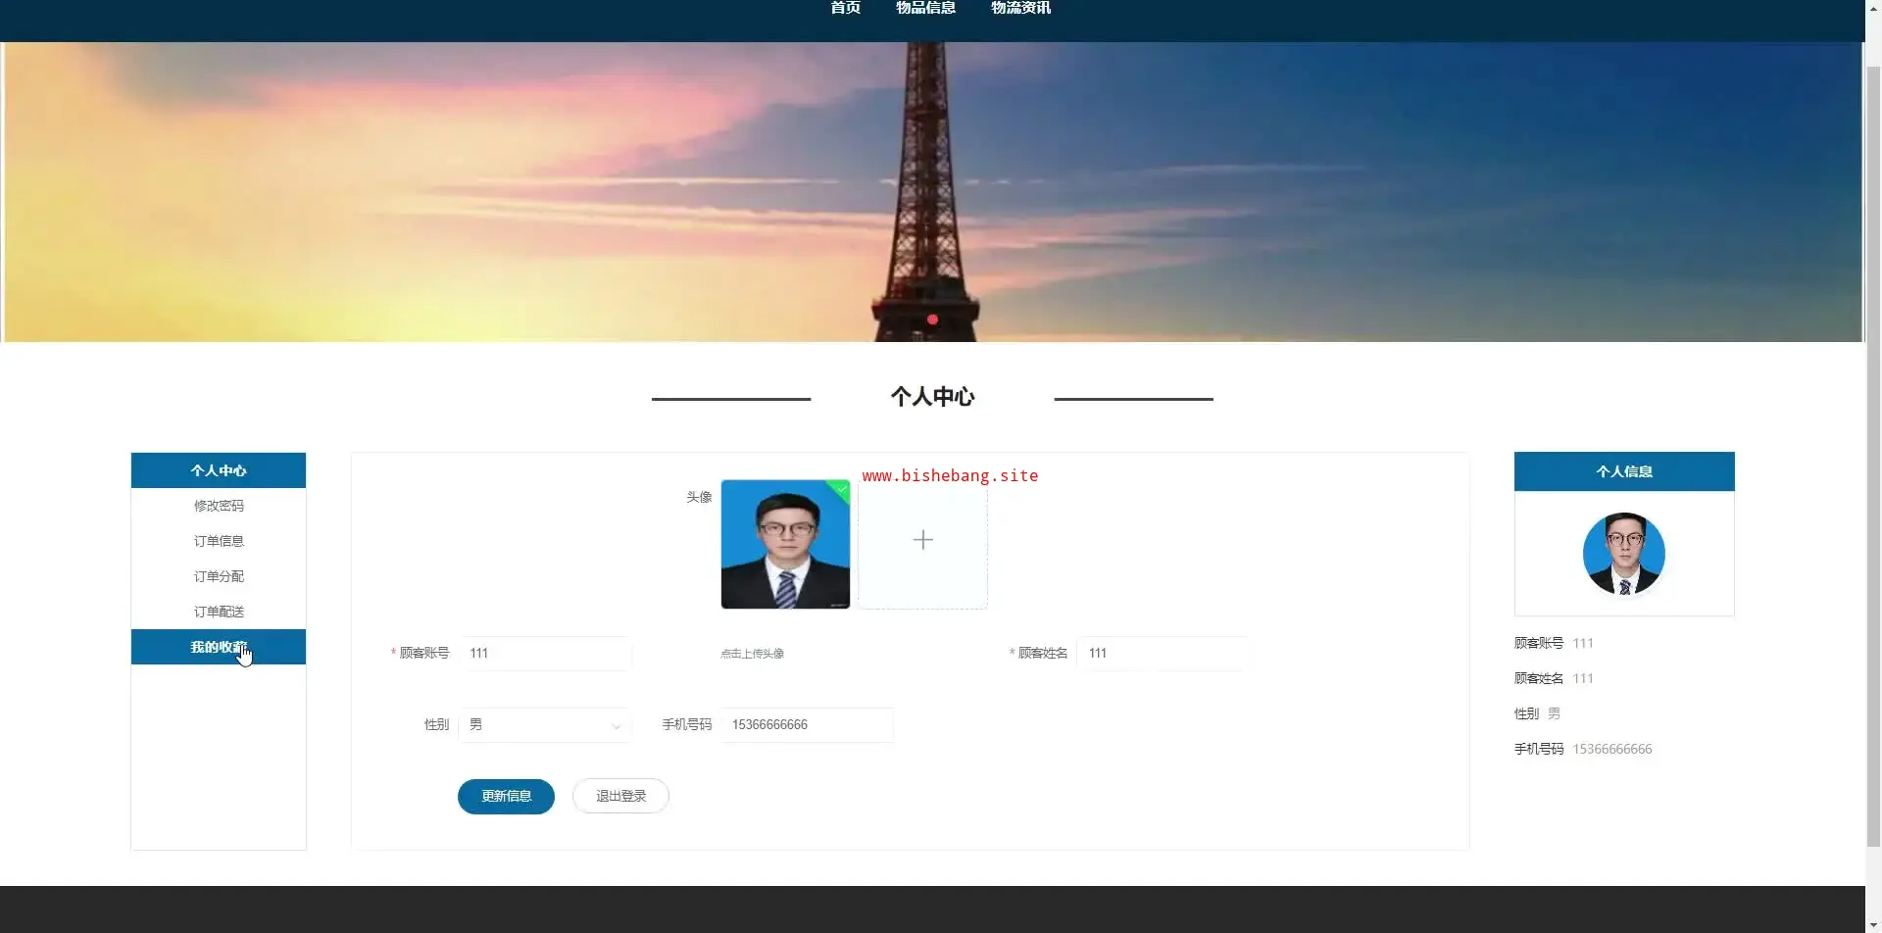Viewport: 1882px width, 933px height.
Task: Focus the 顾客姓名 text field
Action: [1162, 654]
